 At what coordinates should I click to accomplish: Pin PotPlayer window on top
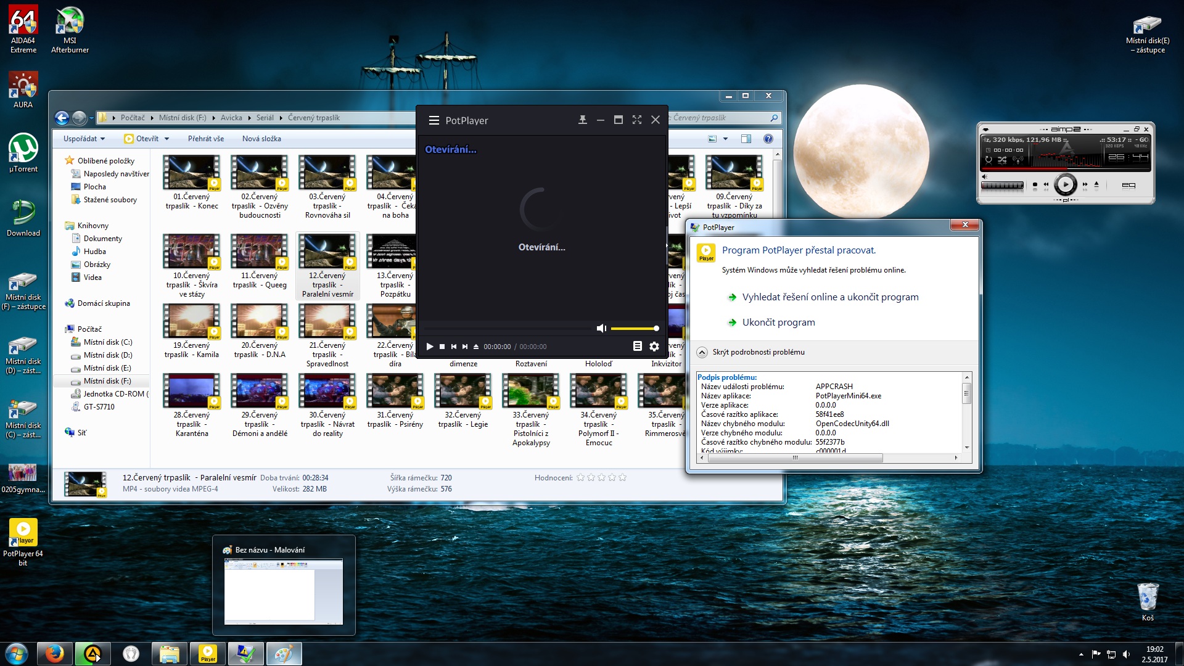pos(582,120)
